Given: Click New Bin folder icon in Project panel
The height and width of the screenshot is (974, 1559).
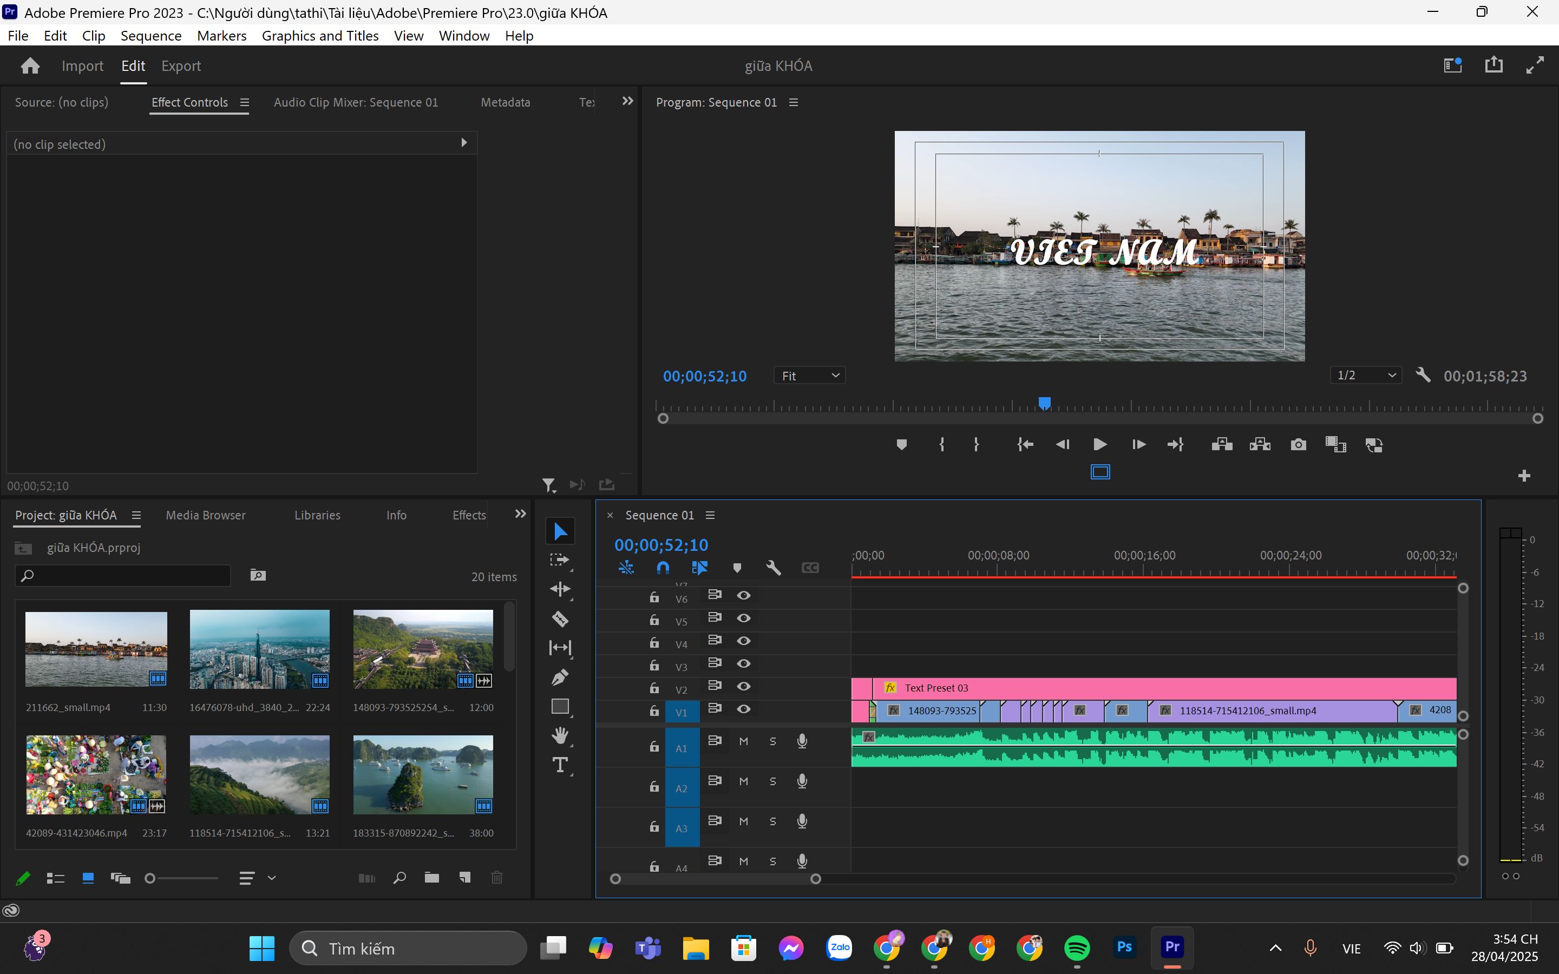Looking at the screenshot, I should coord(431,877).
